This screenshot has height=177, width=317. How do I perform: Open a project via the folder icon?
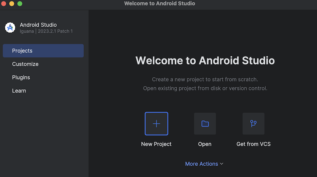[205, 124]
